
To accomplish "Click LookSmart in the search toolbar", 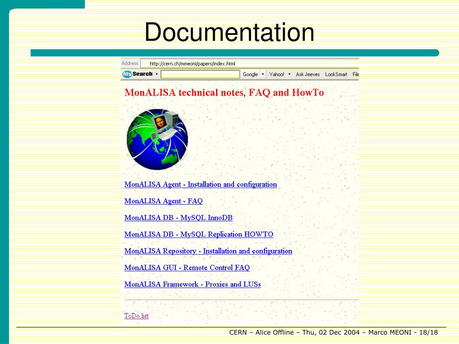I will 336,74.
